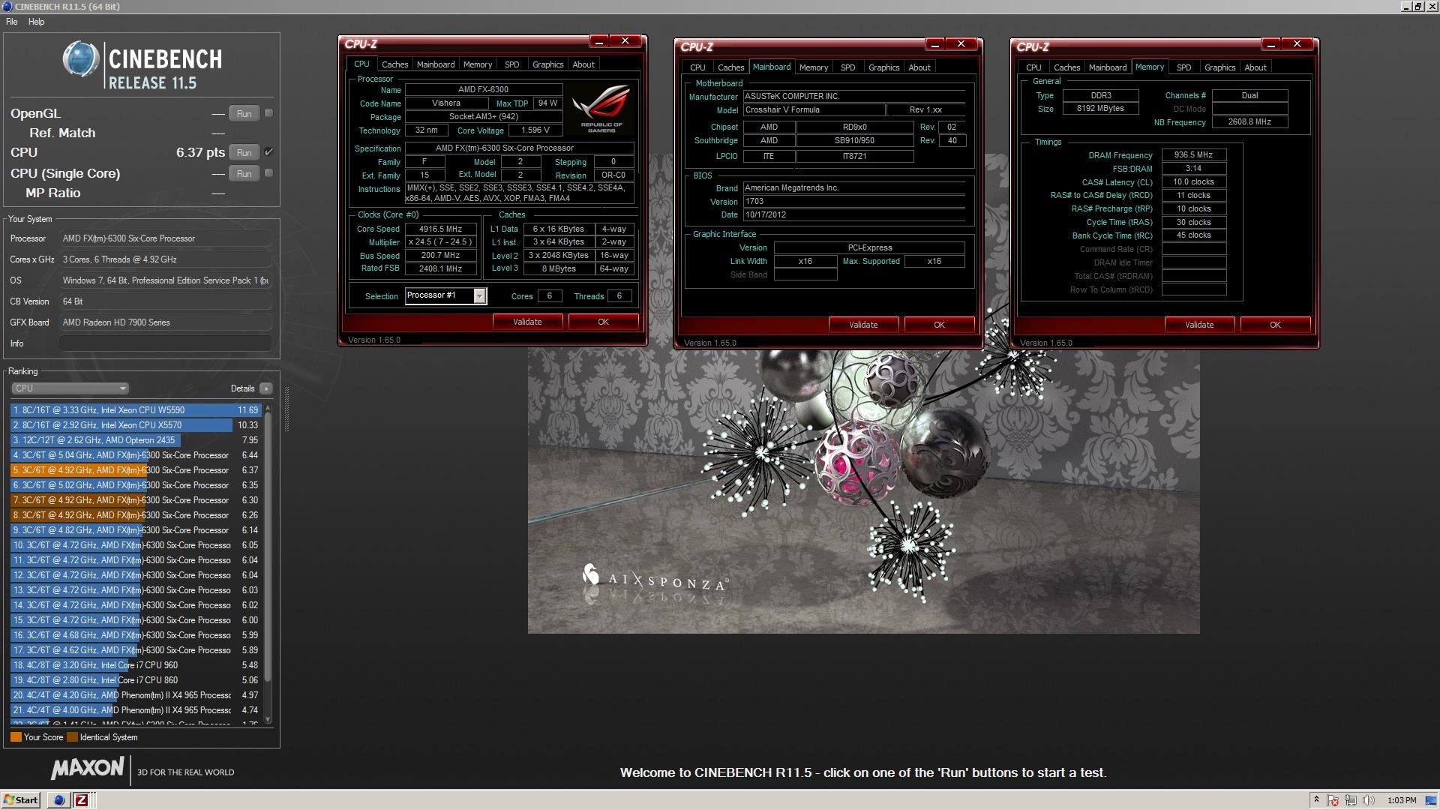Click the Maxon logo
This screenshot has height=810, width=1440.
click(88, 769)
